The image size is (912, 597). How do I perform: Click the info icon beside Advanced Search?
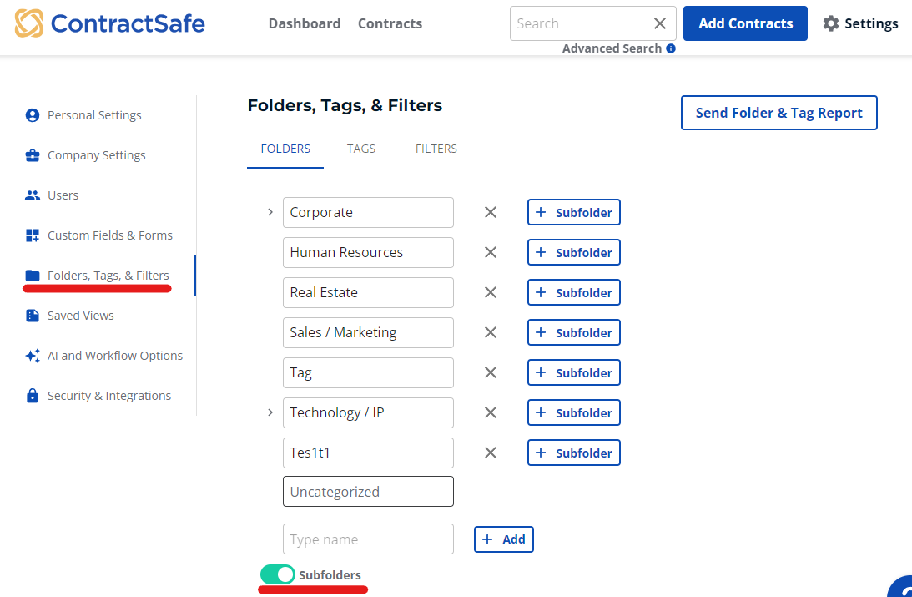tap(669, 48)
